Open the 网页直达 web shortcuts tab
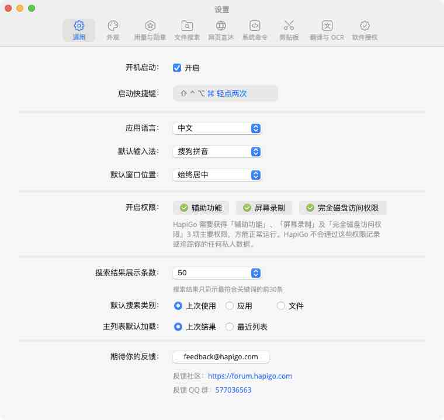Screen dimensions: 444x420 [221, 30]
